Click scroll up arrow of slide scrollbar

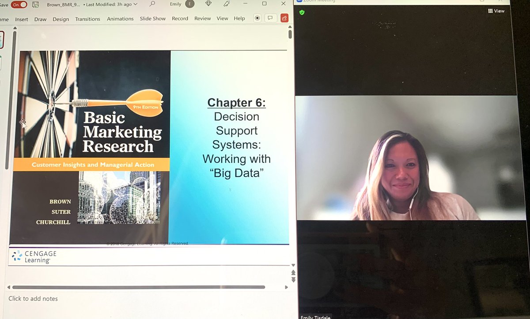[x=290, y=27]
